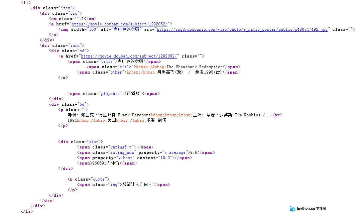Select the img width value "100"
The width and height of the screenshot is (359, 215).
[93, 29]
